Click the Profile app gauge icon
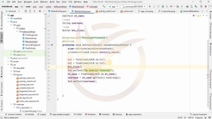Viewport: 212px width, 119px height. pyautogui.click(x=171, y=7)
